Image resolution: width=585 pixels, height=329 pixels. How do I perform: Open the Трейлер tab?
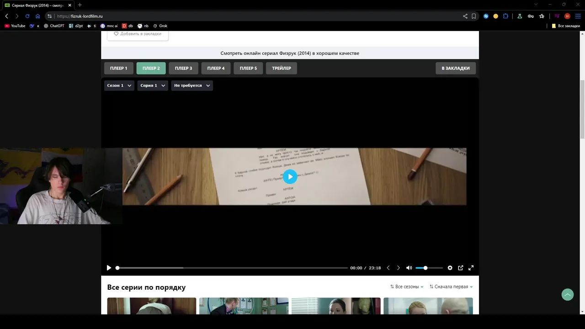[x=282, y=68]
